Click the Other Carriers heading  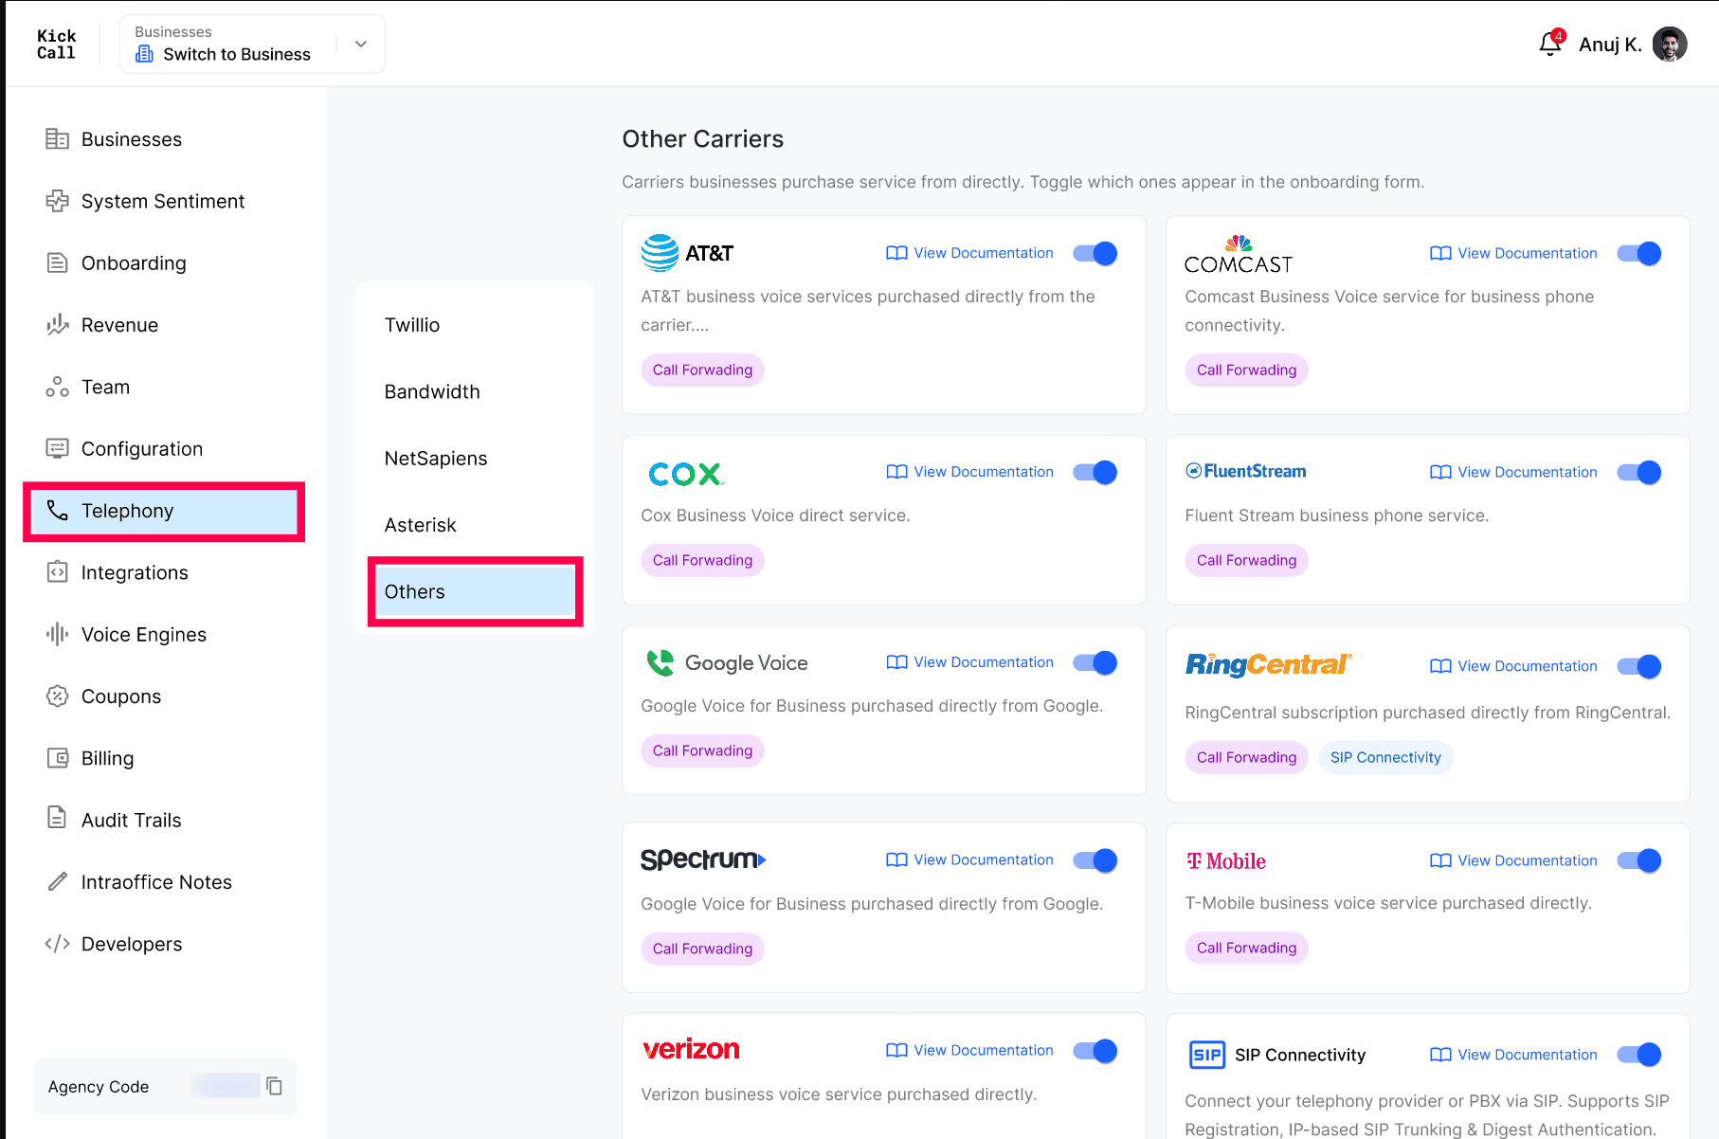(703, 139)
